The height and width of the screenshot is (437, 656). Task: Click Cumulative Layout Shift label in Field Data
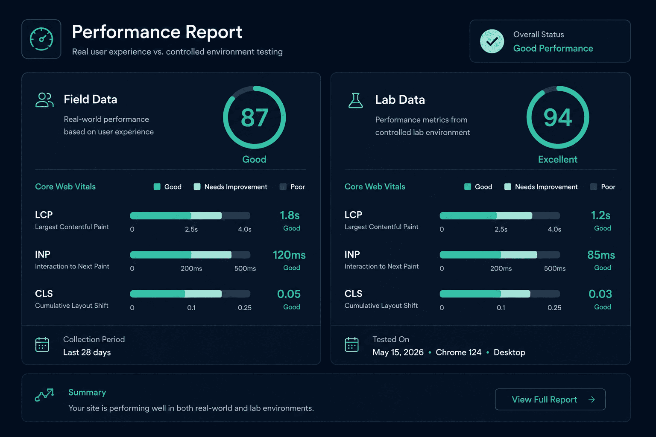tap(72, 306)
